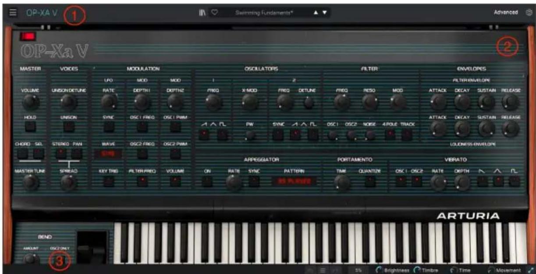This screenshot has height=274, width=536.
Task: Toggle the modulation Volume button
Action: (175, 182)
